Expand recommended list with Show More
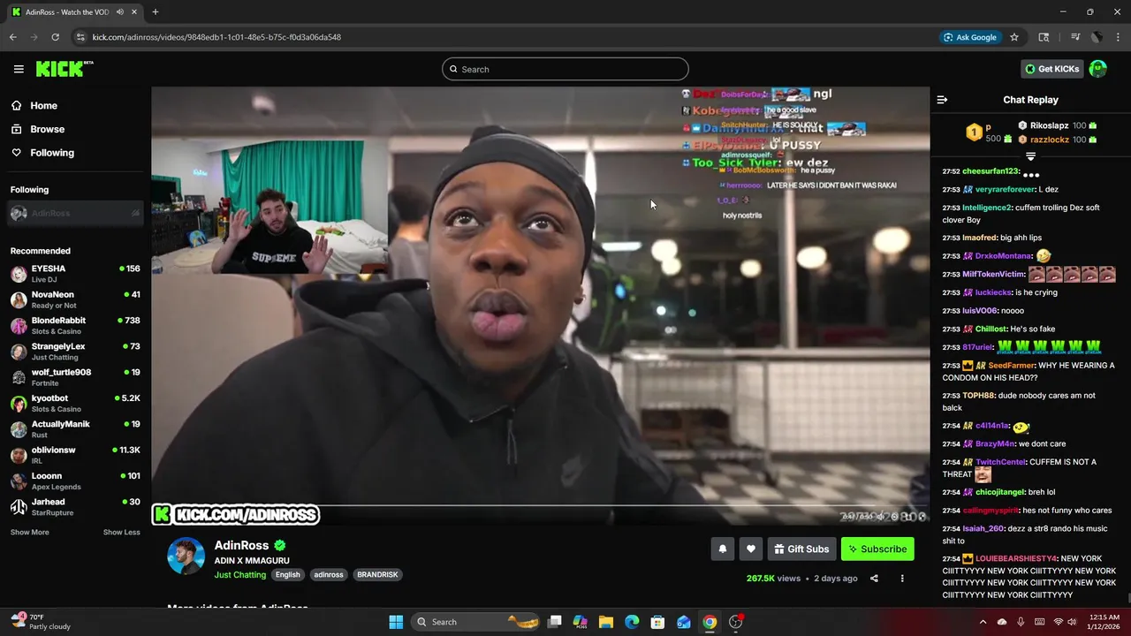 (x=29, y=532)
